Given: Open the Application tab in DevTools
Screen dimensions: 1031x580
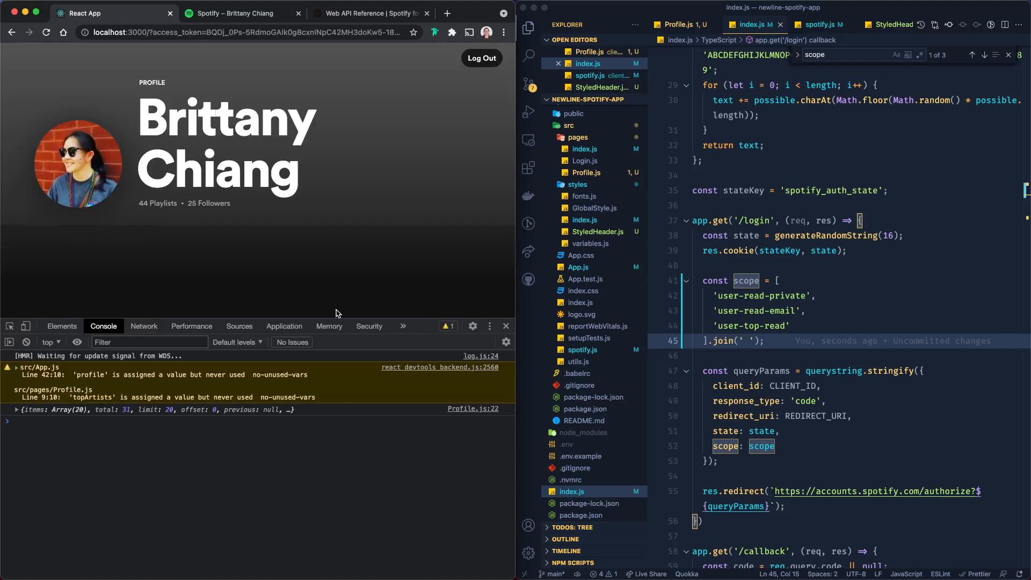Looking at the screenshot, I should pos(284,326).
